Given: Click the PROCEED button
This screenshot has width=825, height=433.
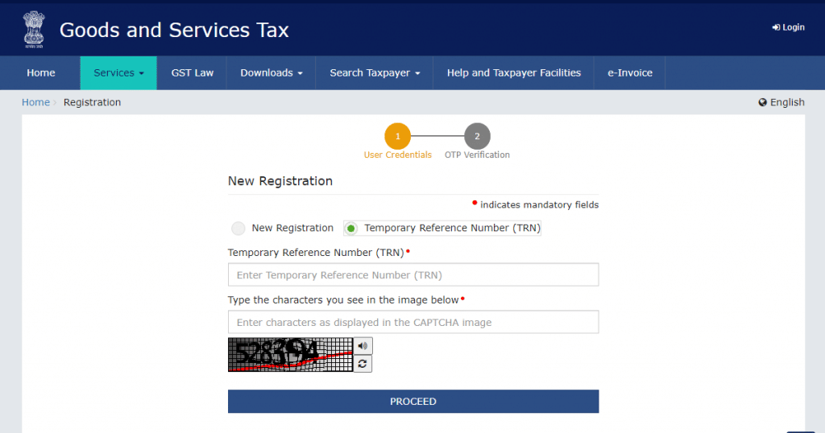Looking at the screenshot, I should click(413, 402).
